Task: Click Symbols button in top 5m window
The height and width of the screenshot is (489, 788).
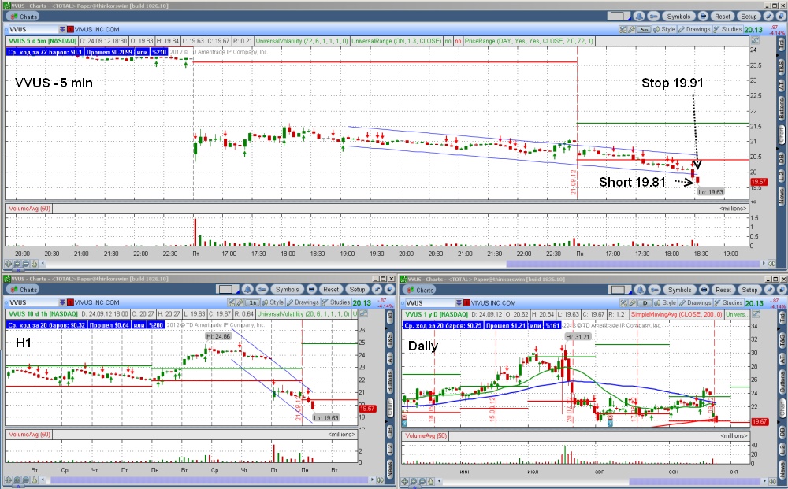Action: coord(678,16)
